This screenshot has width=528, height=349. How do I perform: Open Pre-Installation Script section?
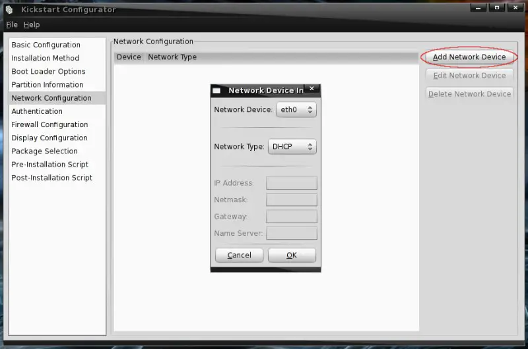click(57, 164)
